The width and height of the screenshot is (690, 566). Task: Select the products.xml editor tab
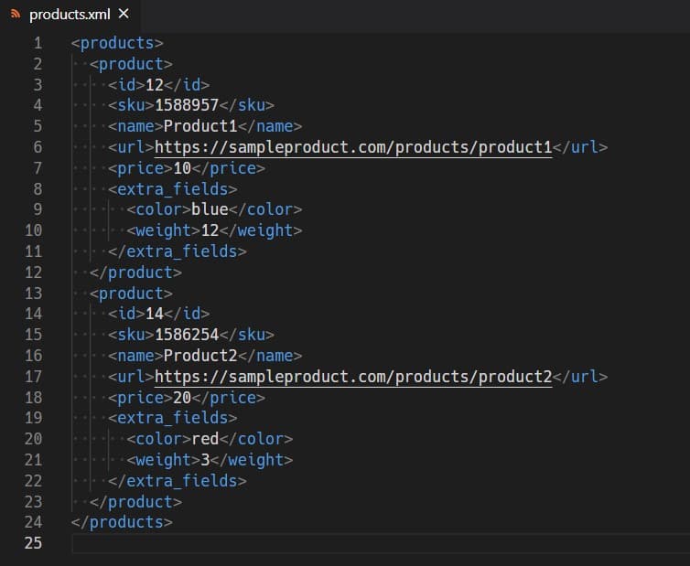click(x=70, y=15)
